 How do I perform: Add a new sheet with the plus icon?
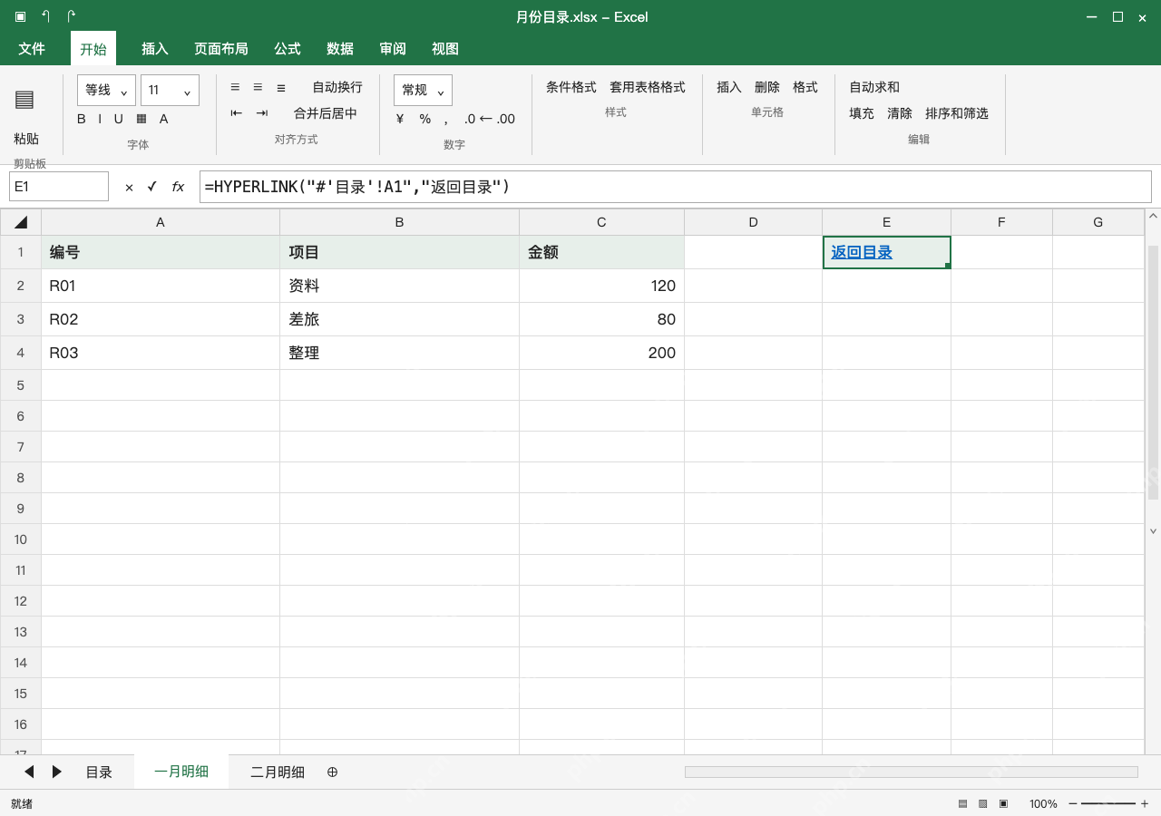click(332, 772)
